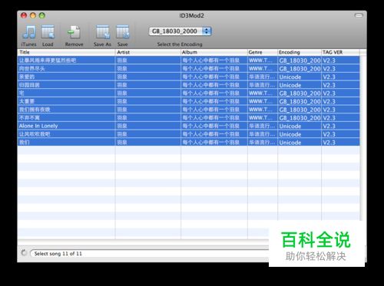
Task: Click the status bar spinner icon
Action: pyautogui.click(x=24, y=253)
